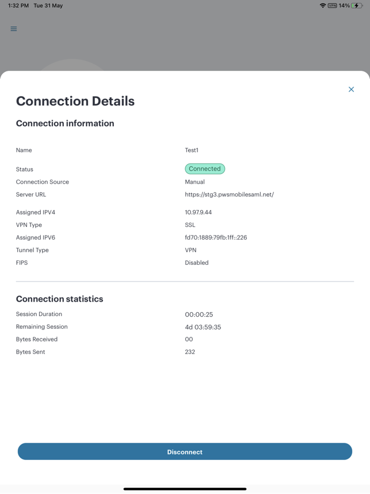Click the green Connected status badge
The width and height of the screenshot is (370, 494).
click(x=205, y=169)
